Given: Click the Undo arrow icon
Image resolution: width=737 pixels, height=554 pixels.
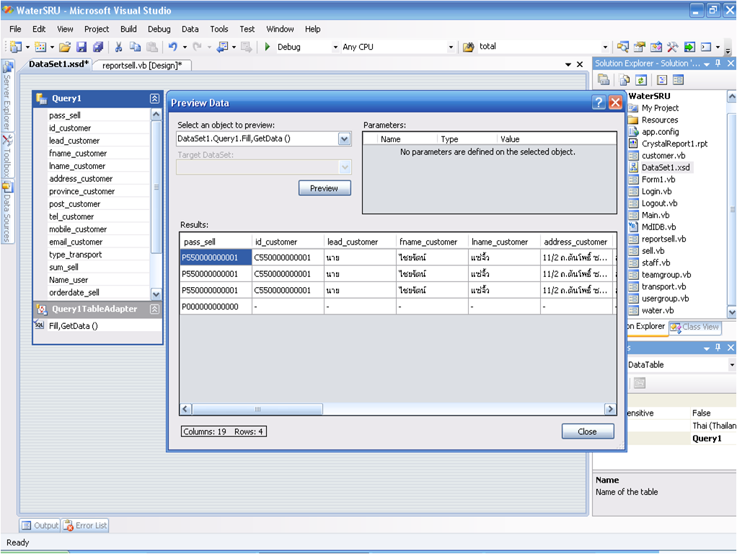Looking at the screenshot, I should point(173,47).
